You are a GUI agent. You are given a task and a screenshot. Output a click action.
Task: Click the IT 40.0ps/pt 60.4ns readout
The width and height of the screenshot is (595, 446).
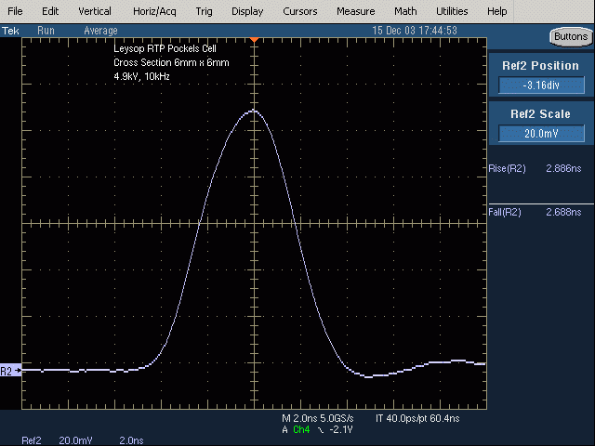click(417, 418)
